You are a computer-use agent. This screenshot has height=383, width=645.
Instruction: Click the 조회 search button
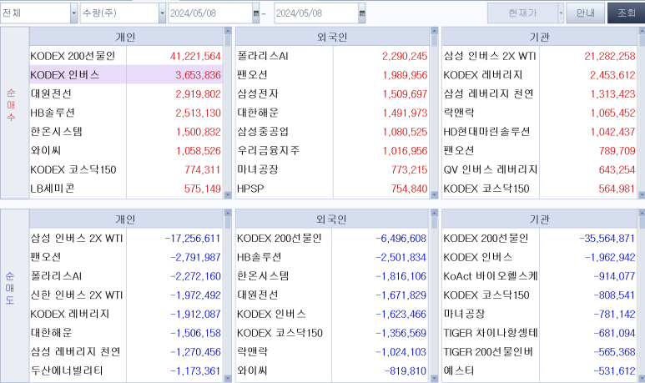[x=626, y=13]
